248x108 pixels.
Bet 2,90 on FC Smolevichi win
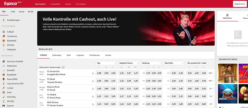pos(99,73)
